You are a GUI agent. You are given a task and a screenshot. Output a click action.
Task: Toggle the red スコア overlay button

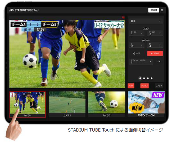point(131,86)
